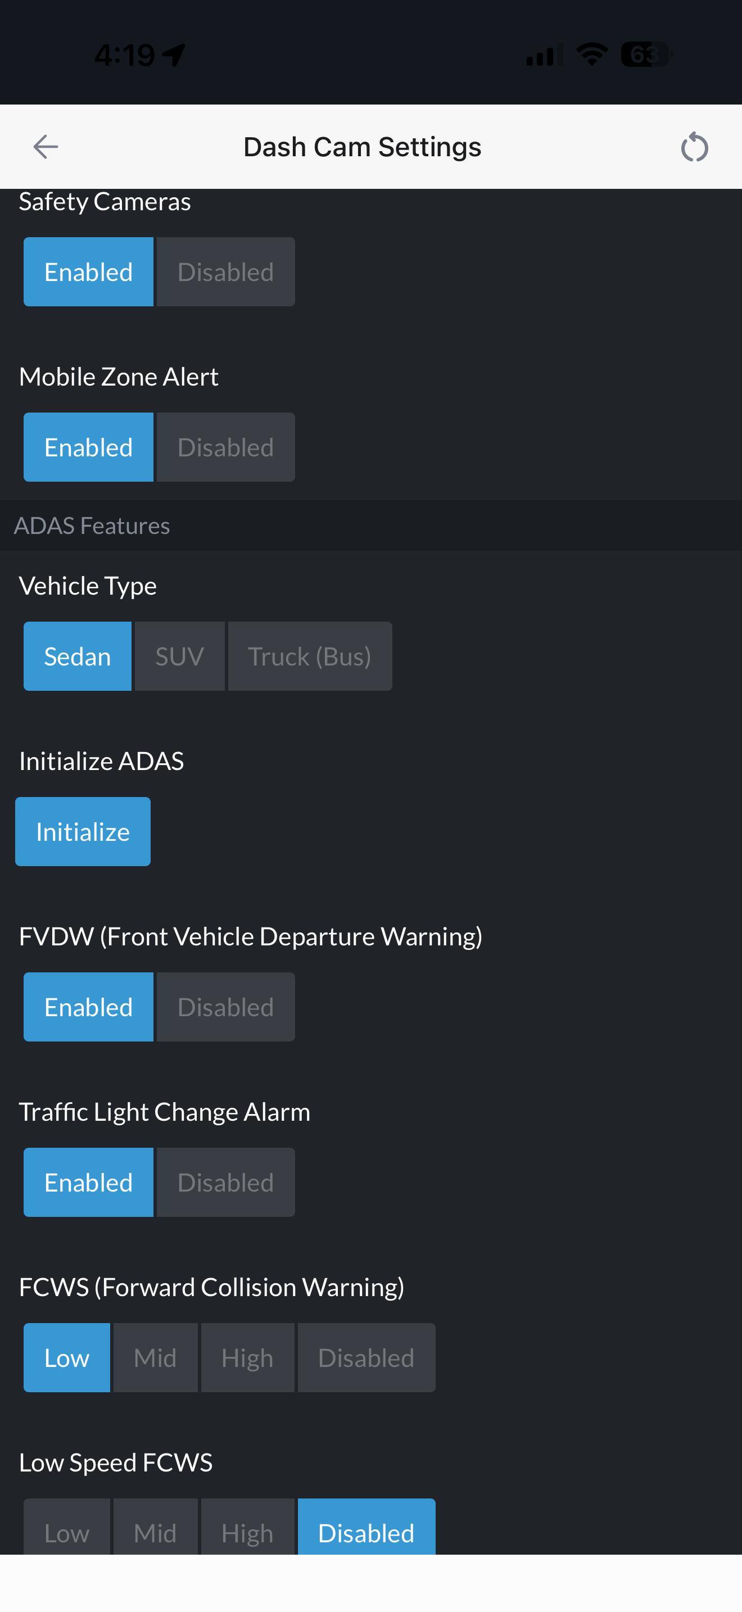Turn off FCWS with Disabled option
Viewport: 742px width, 1612px height.
pos(366,1358)
